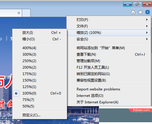The height and width of the screenshot is (124, 152).
Task: Open 自定义(C)... custom zoom
Action: pos(40,115)
